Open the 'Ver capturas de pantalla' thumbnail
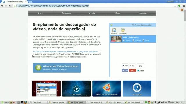 (46, 89)
